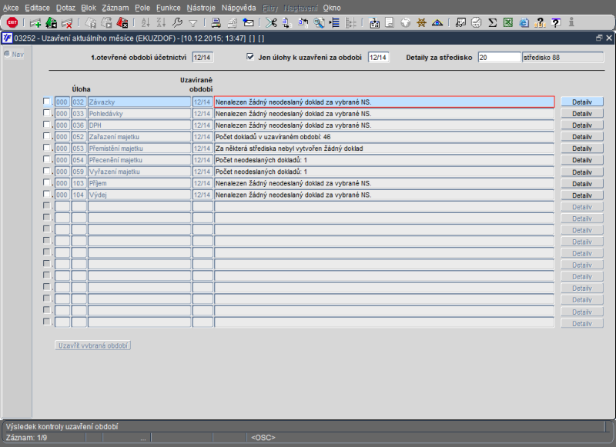Check the box for Výdej row
This screenshot has width=616, height=447.
pyautogui.click(x=47, y=194)
